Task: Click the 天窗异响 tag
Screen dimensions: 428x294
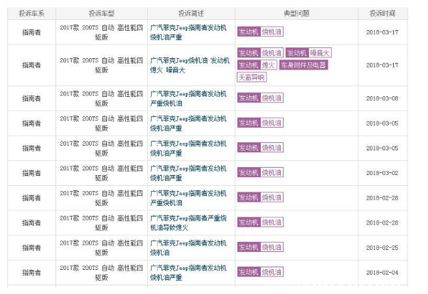Action: [251, 77]
